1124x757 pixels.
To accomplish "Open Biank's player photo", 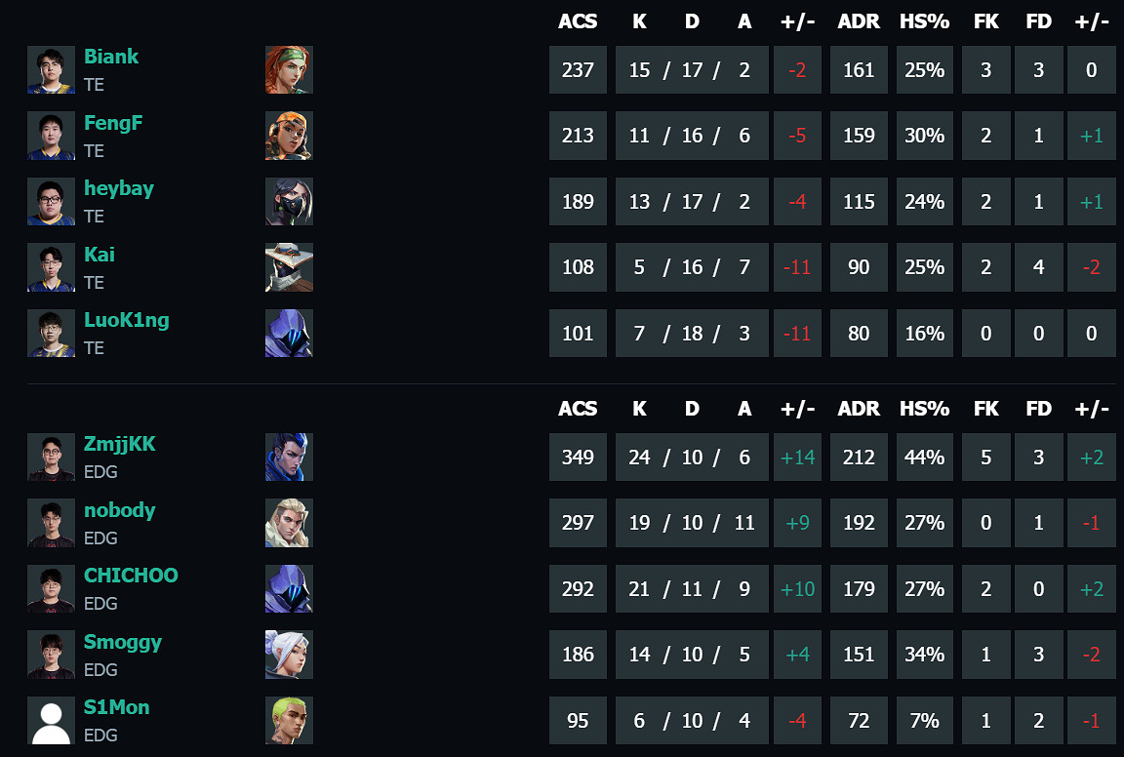I will pyautogui.click(x=51, y=70).
